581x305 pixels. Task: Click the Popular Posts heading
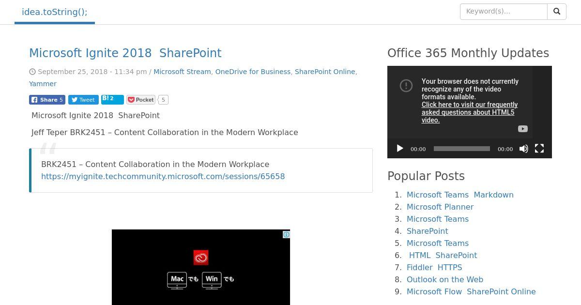pos(426,176)
